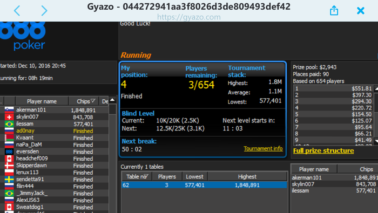Close the Gyazo viewer with X
Image resolution: width=378 pixels, height=213 pixels.
coord(361,11)
